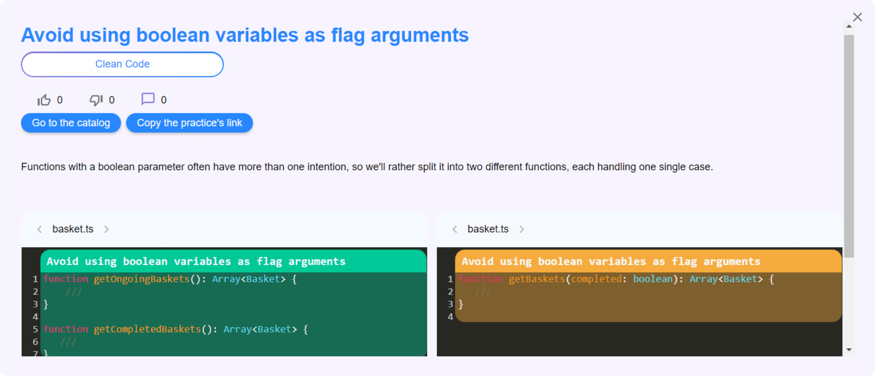
Task: Select left basket.ts file tab label
Action: 73,229
